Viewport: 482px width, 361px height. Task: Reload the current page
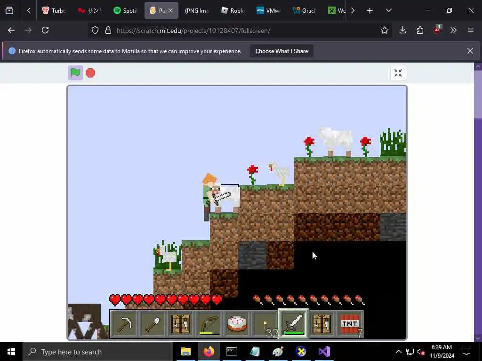45,30
